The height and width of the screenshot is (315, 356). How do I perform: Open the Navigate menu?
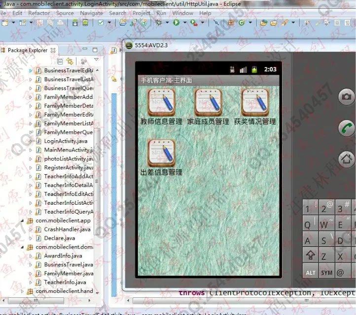[x=91, y=13]
